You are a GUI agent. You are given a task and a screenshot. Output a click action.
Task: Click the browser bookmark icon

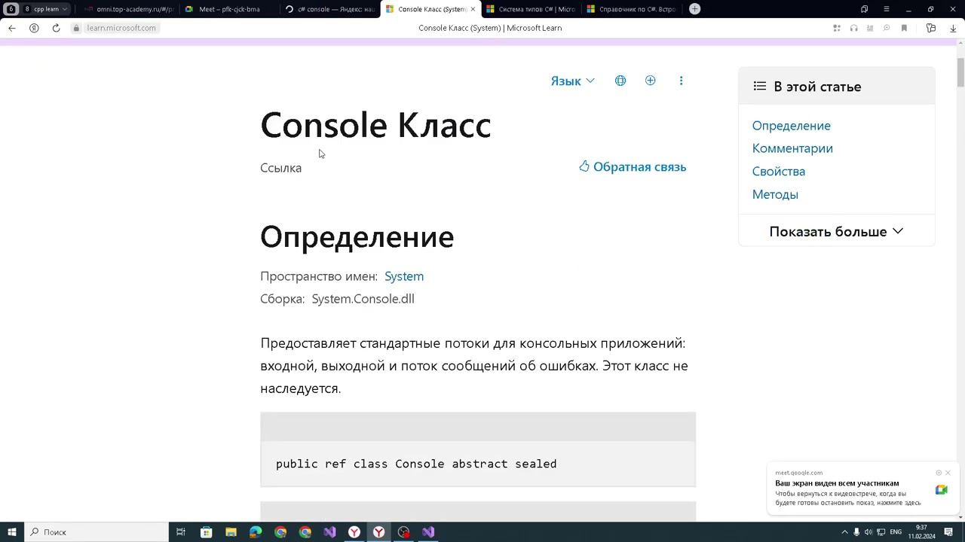click(904, 28)
